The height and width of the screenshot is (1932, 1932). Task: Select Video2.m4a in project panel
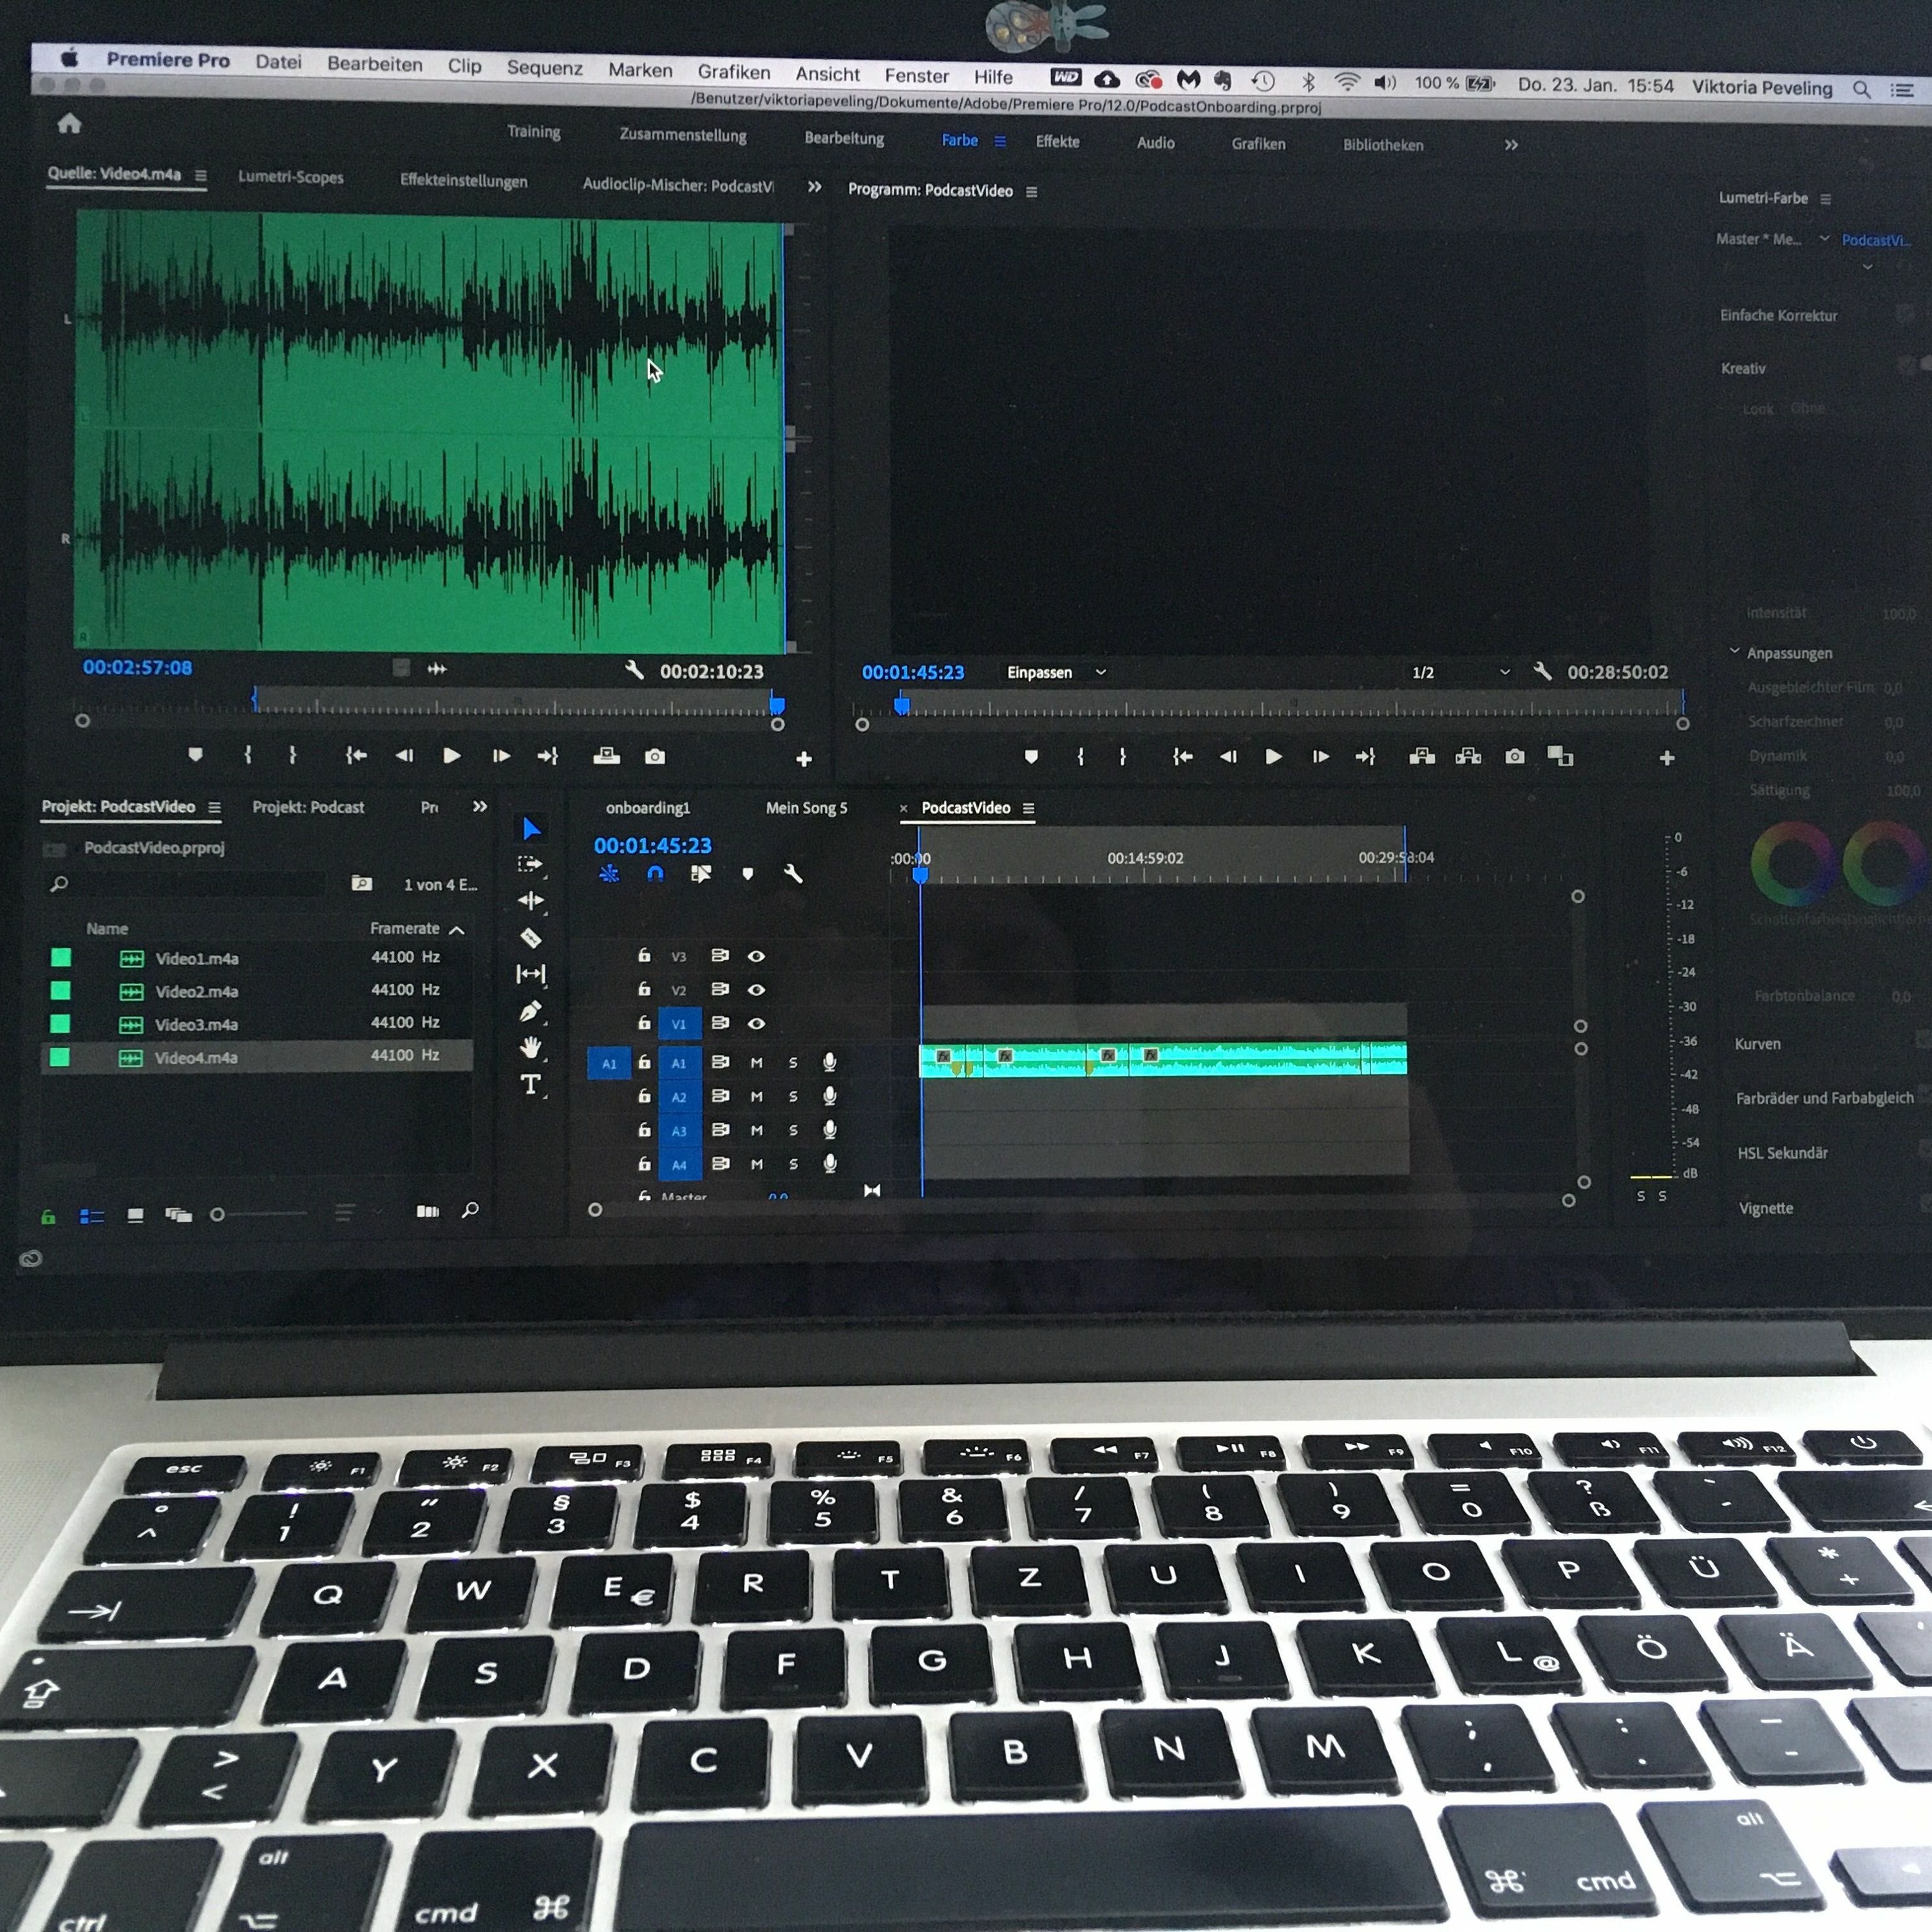(197, 991)
